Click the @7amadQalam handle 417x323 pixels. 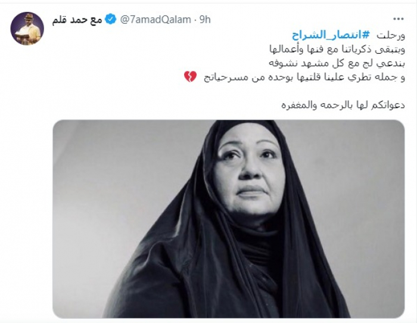coord(156,20)
